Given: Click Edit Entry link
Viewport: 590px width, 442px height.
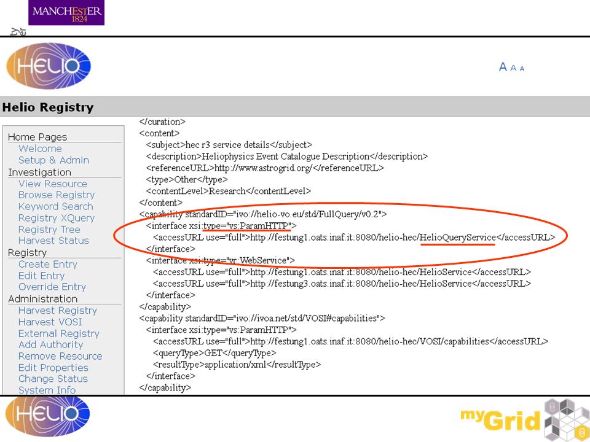Looking at the screenshot, I should (41, 276).
